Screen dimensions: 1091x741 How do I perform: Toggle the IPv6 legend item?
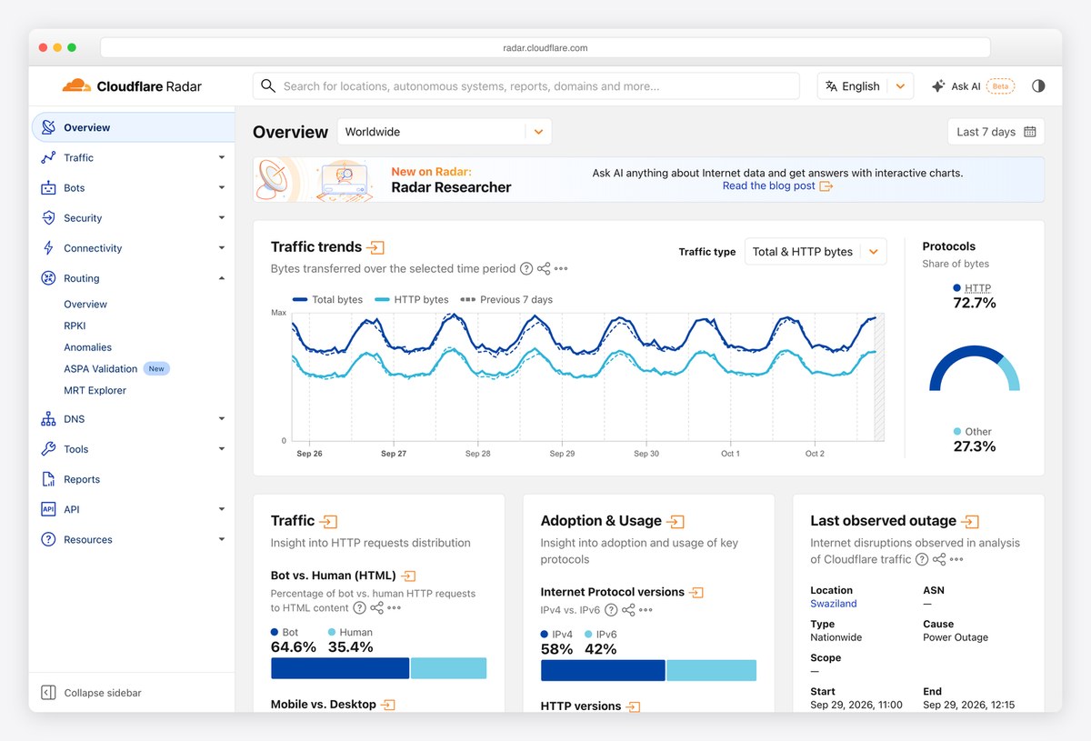tap(601, 635)
